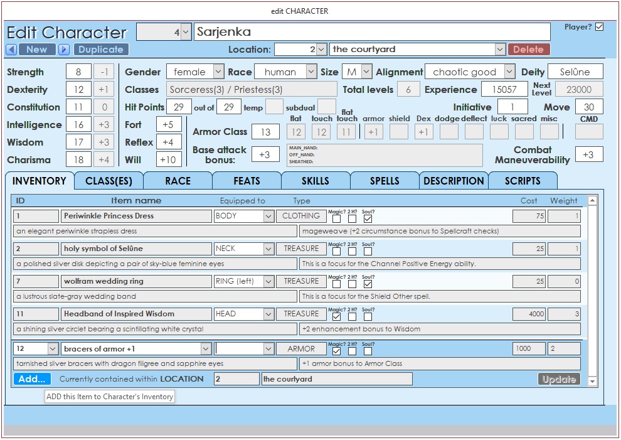Click the character name field Sarjenka
Screen dimensions: 621x440
pos(372,32)
